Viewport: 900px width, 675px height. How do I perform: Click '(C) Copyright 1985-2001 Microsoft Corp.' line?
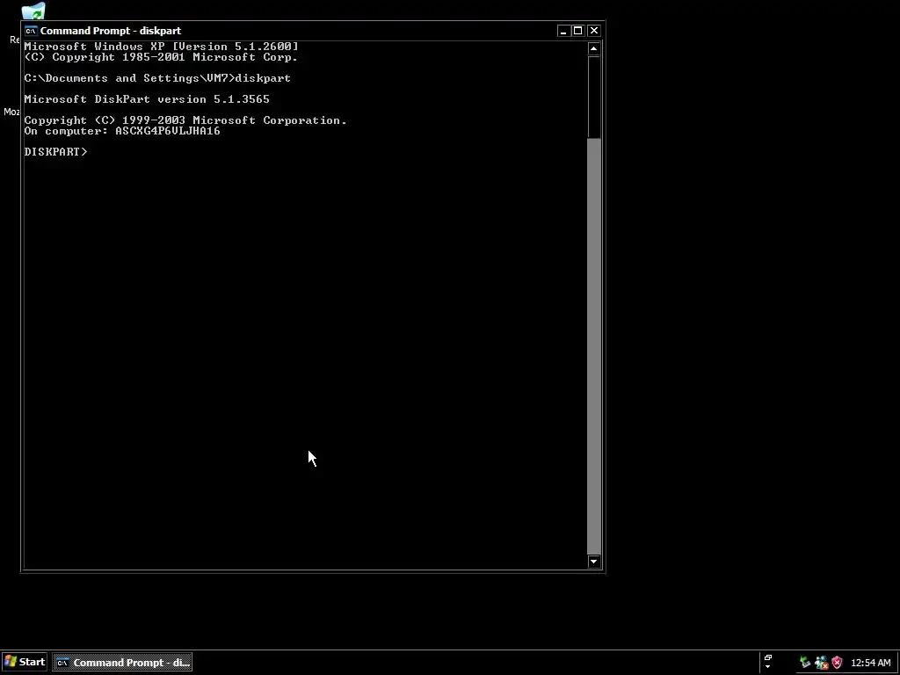161,57
